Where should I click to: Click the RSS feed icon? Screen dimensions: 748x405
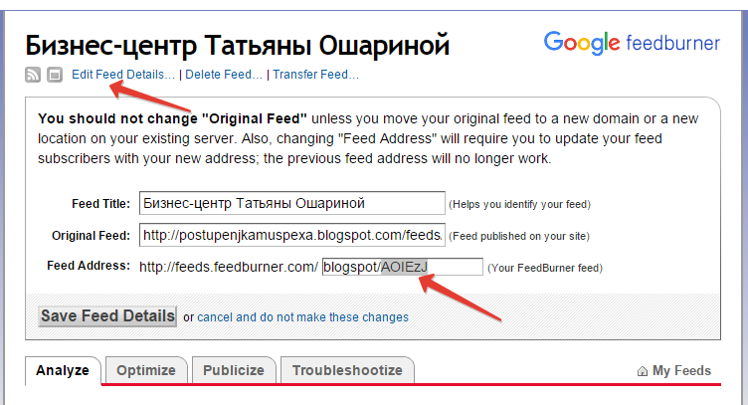(33, 75)
